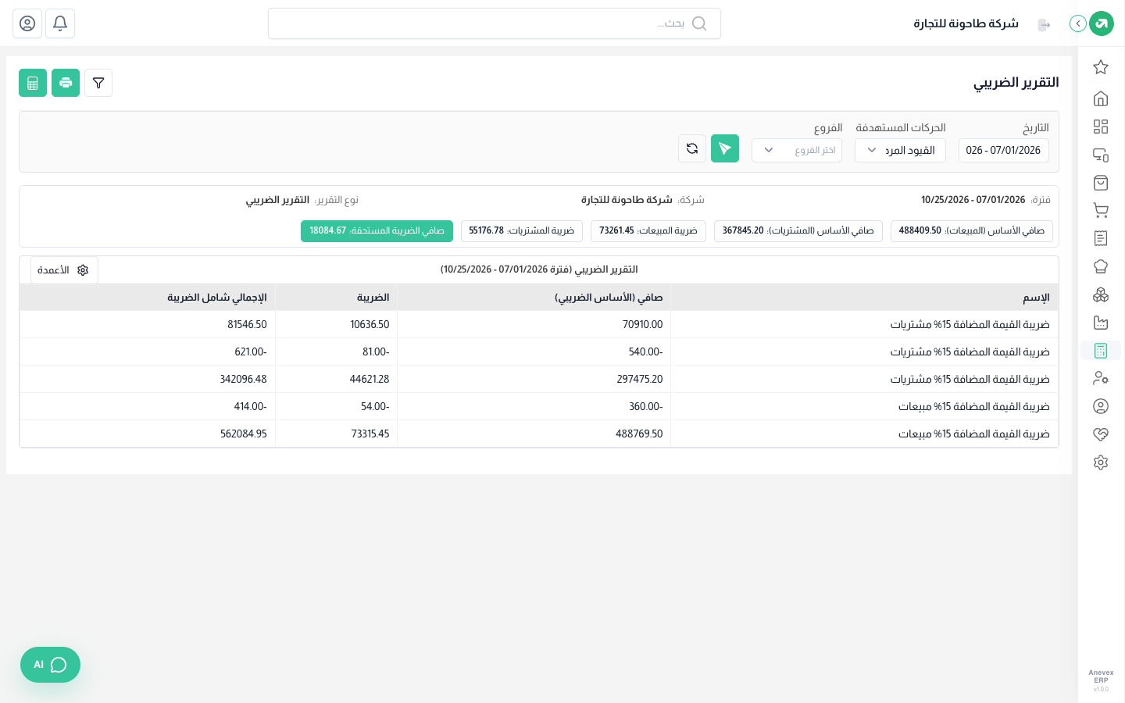Image resolution: width=1125 pixels, height=703 pixels.
Task: Open handshake heart icon in sidebar
Action: [1101, 434]
